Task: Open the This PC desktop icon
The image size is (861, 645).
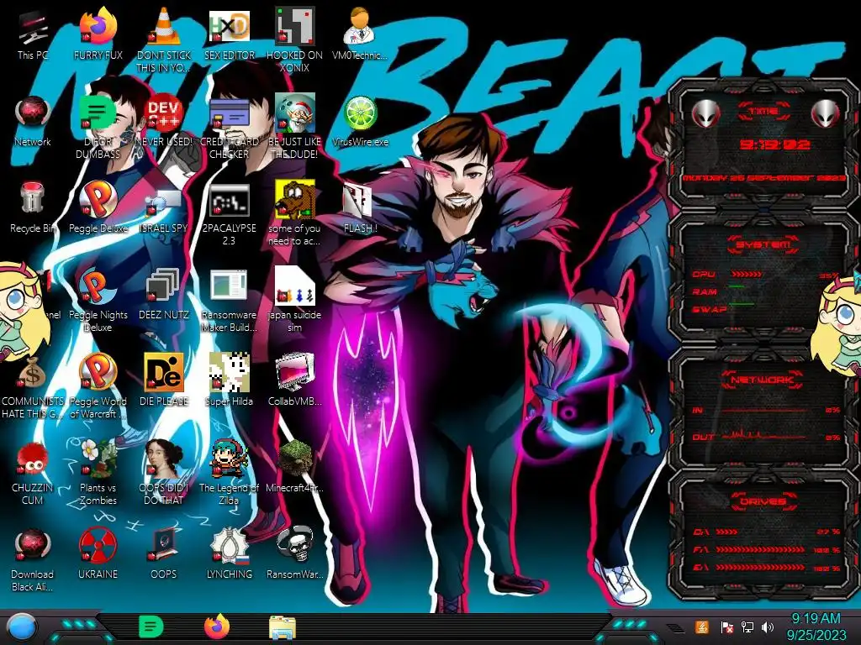Action: coord(33,34)
